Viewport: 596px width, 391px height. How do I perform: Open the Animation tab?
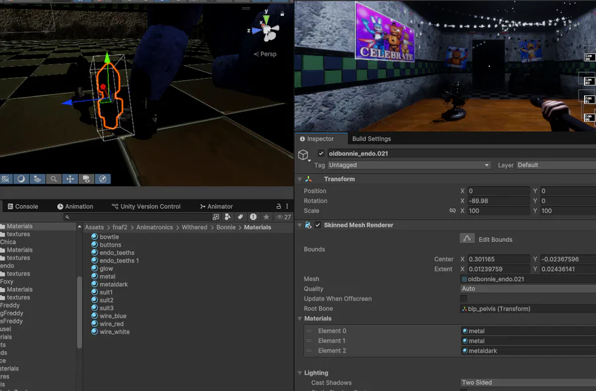tap(75, 207)
